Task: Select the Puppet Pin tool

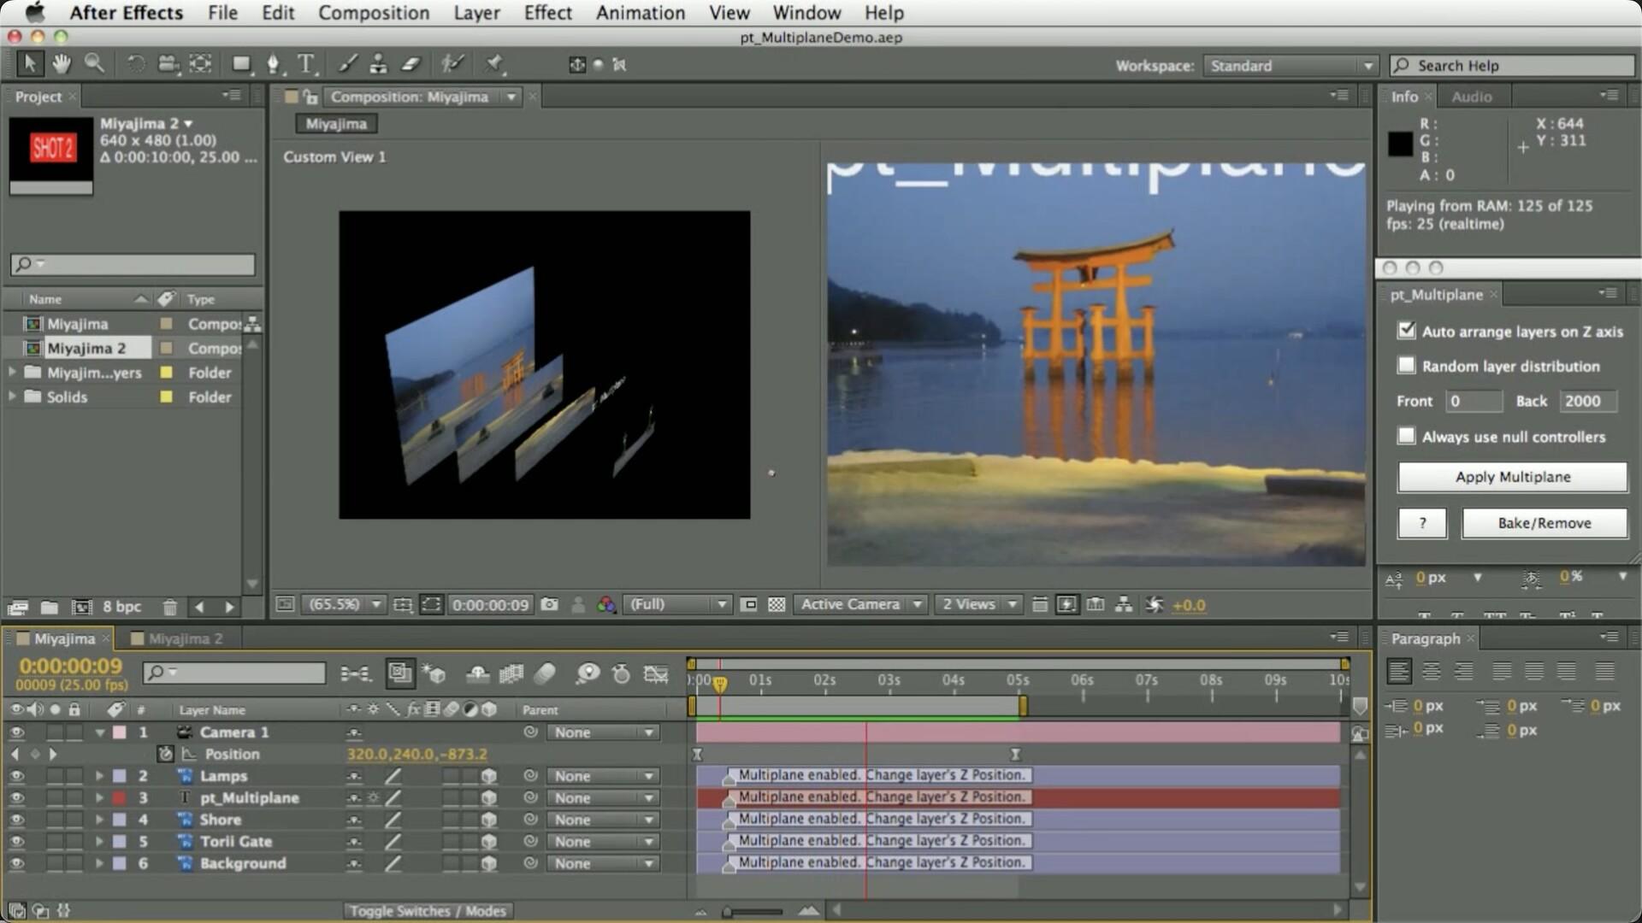Action: pos(494,64)
